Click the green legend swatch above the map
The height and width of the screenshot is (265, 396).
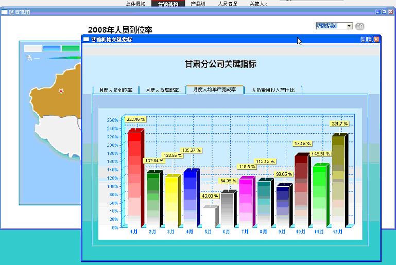tap(70, 48)
